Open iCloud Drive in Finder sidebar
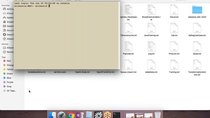The width and height of the screenshot is (210, 118). (8, 13)
